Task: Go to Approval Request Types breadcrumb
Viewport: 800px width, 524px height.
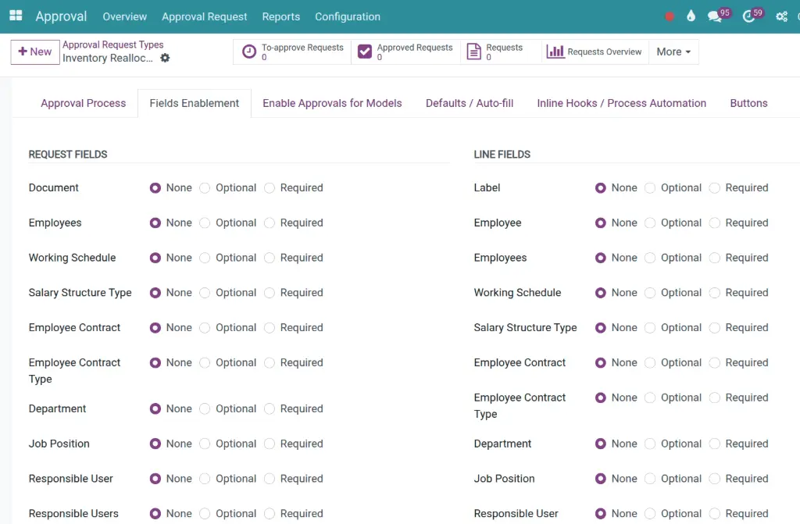Action: click(113, 45)
